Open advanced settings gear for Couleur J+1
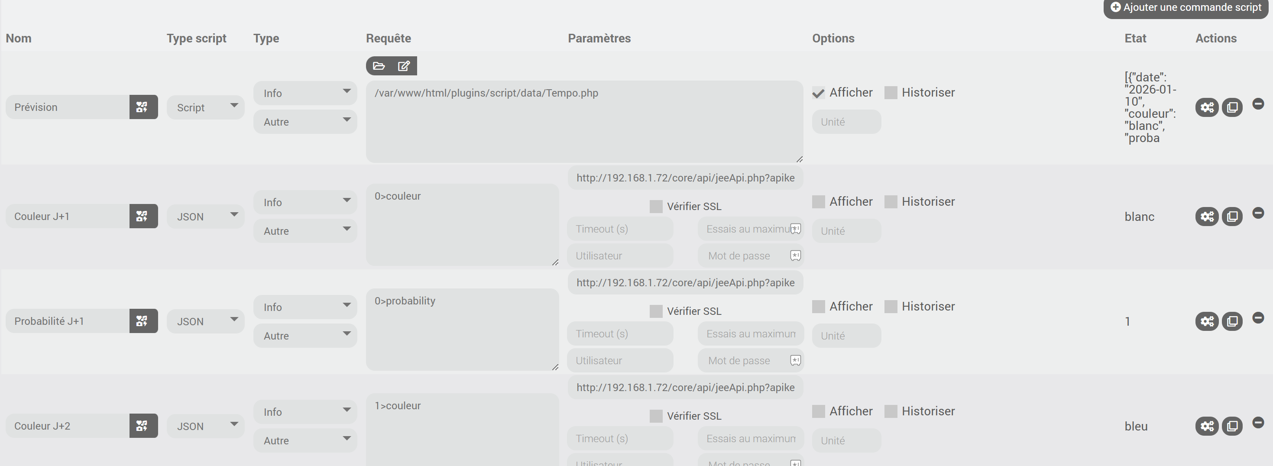Screen dimensions: 1273x466 tap(1207, 217)
